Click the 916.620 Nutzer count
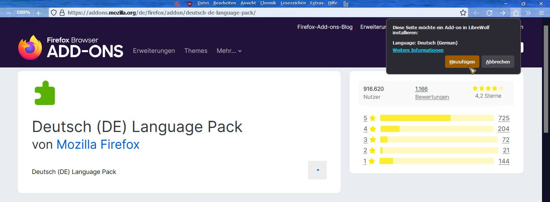Image resolution: width=550 pixels, height=202 pixels. [x=374, y=93]
